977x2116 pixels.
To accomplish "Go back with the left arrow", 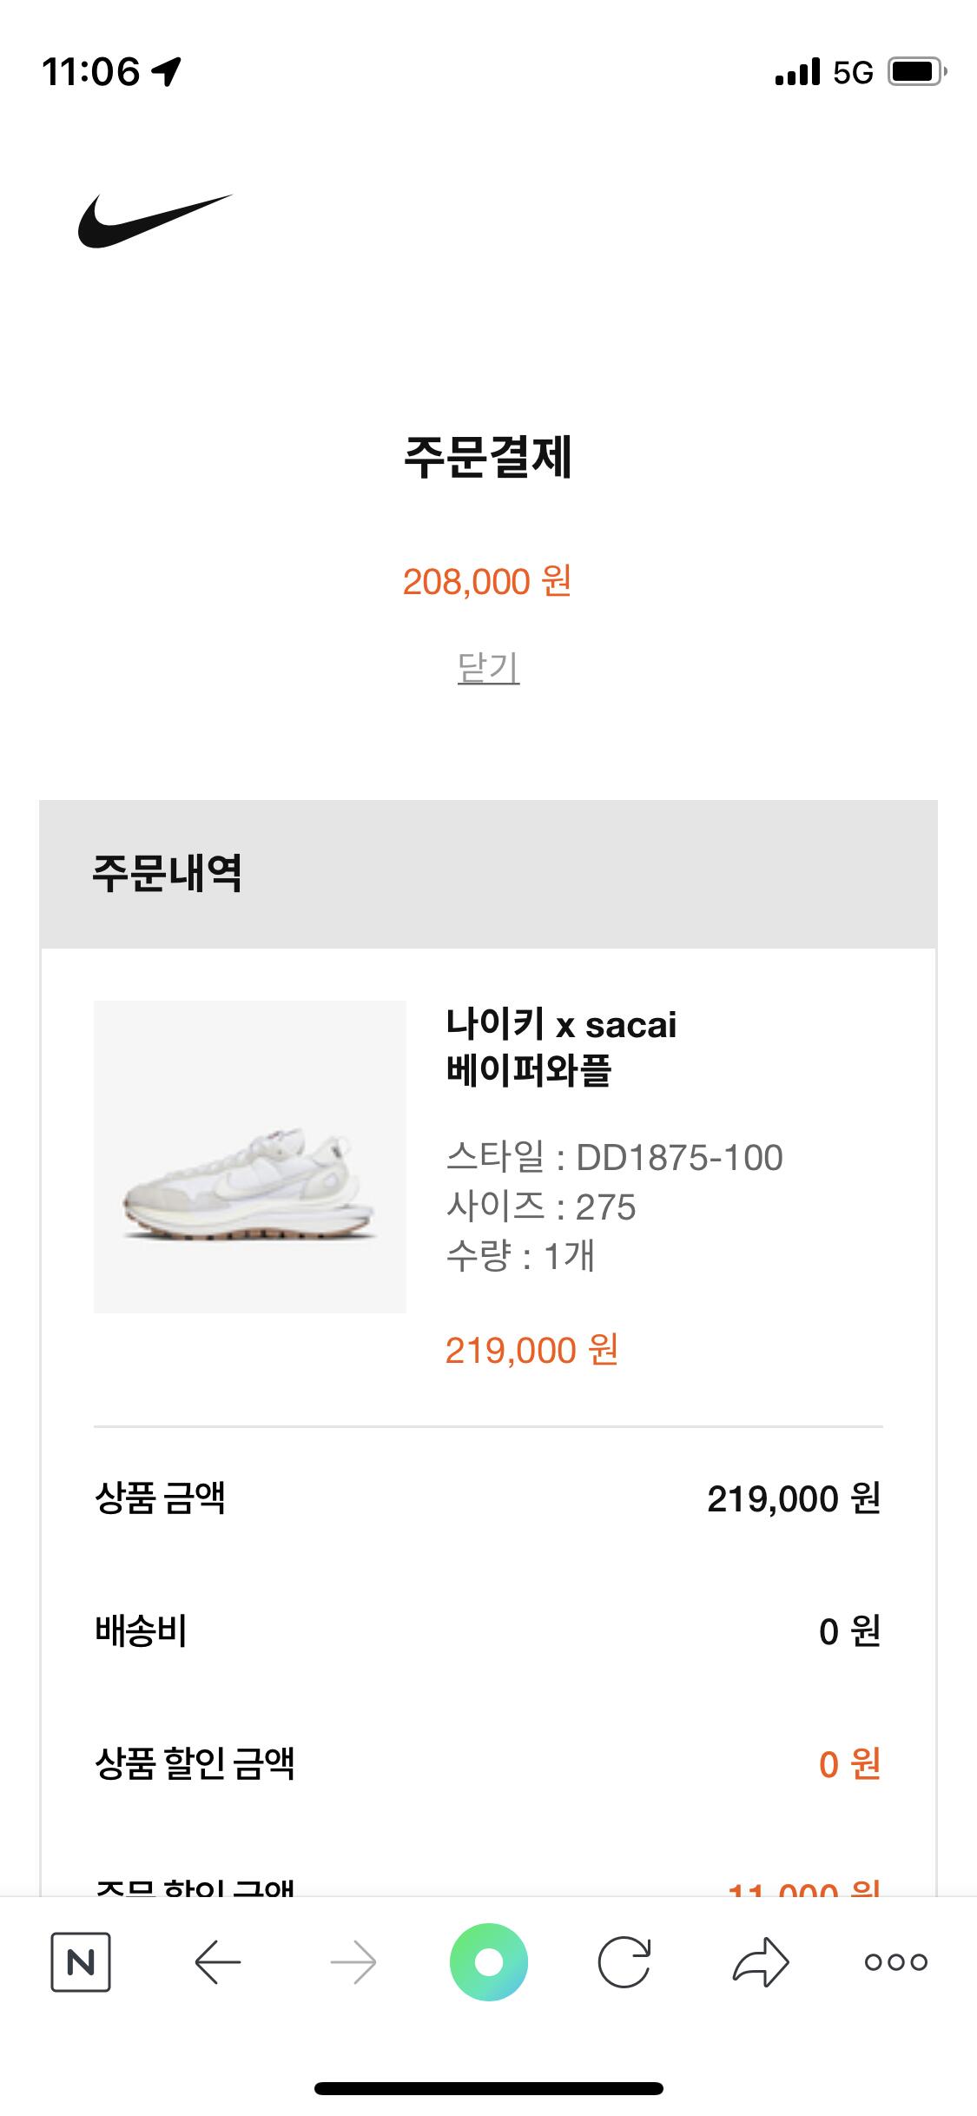I will pyautogui.click(x=217, y=1961).
